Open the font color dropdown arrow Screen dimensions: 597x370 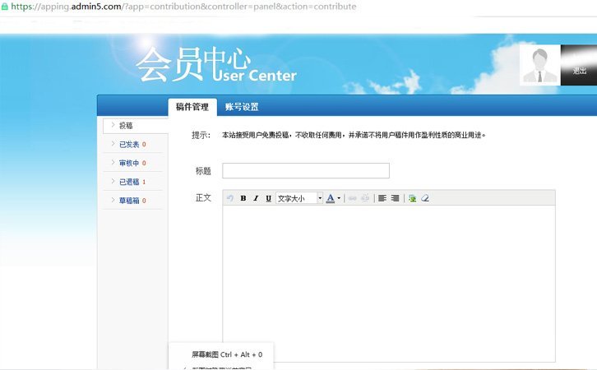[339, 198]
